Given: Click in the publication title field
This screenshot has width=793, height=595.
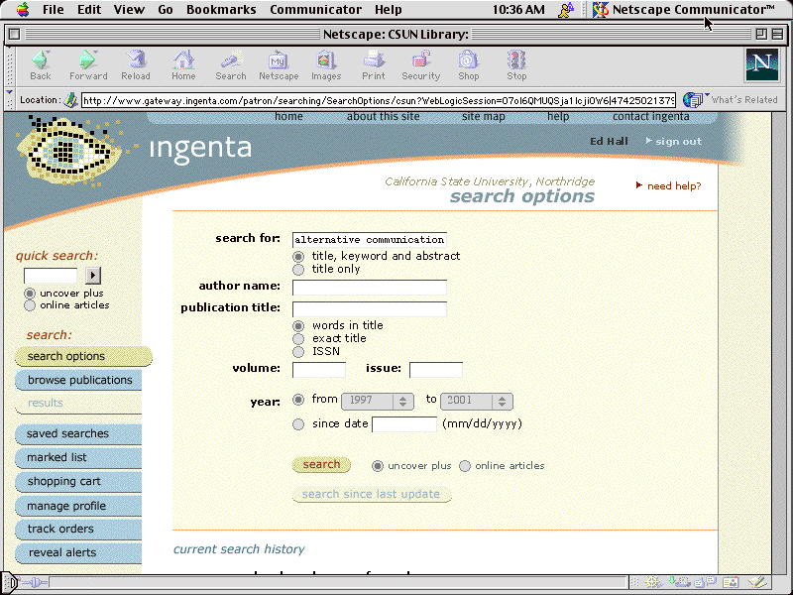Looking at the screenshot, I should [x=369, y=309].
